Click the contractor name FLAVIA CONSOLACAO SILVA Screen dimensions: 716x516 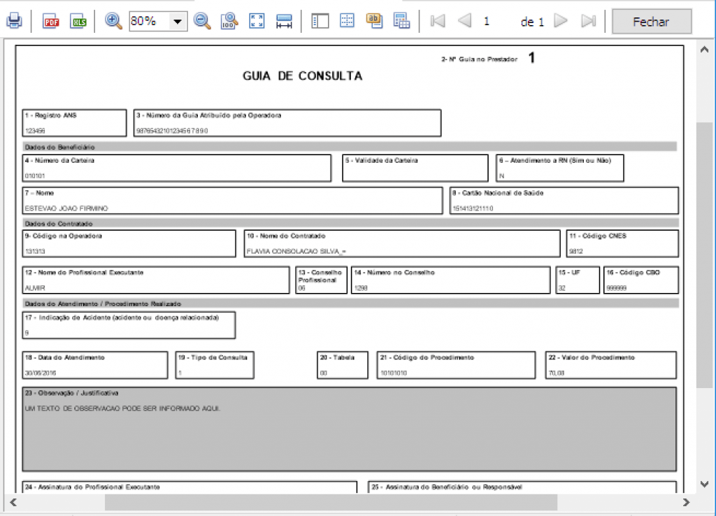pyautogui.click(x=296, y=251)
